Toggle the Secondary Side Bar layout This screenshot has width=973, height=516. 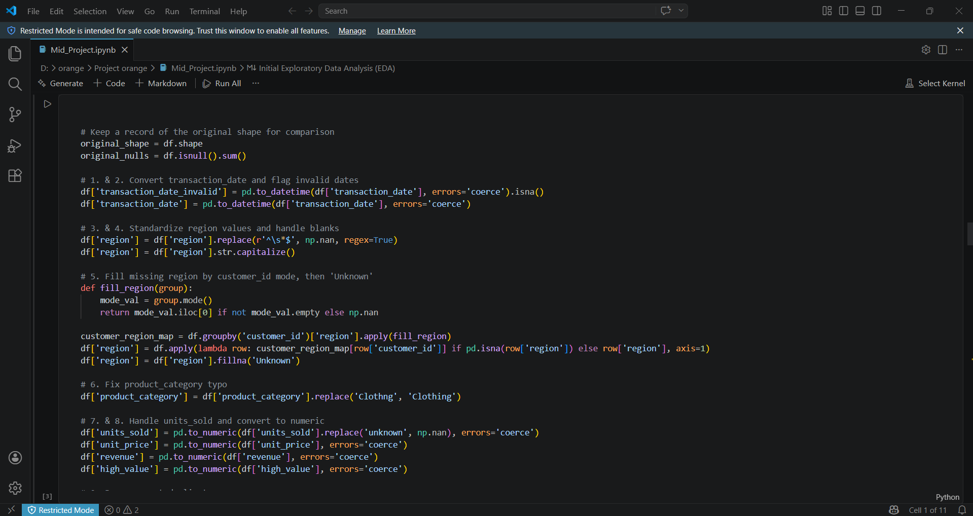pyautogui.click(x=877, y=11)
